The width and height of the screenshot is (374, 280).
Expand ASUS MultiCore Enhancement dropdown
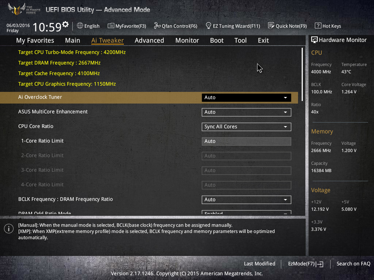click(x=247, y=112)
